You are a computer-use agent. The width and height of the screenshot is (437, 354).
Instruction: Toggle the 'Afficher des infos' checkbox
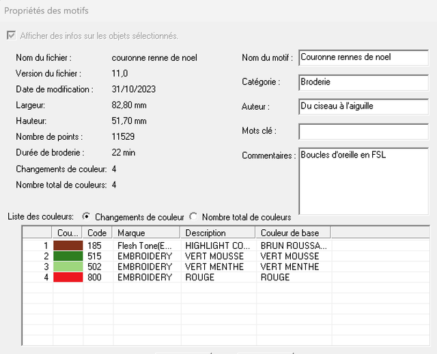pyautogui.click(x=11, y=35)
